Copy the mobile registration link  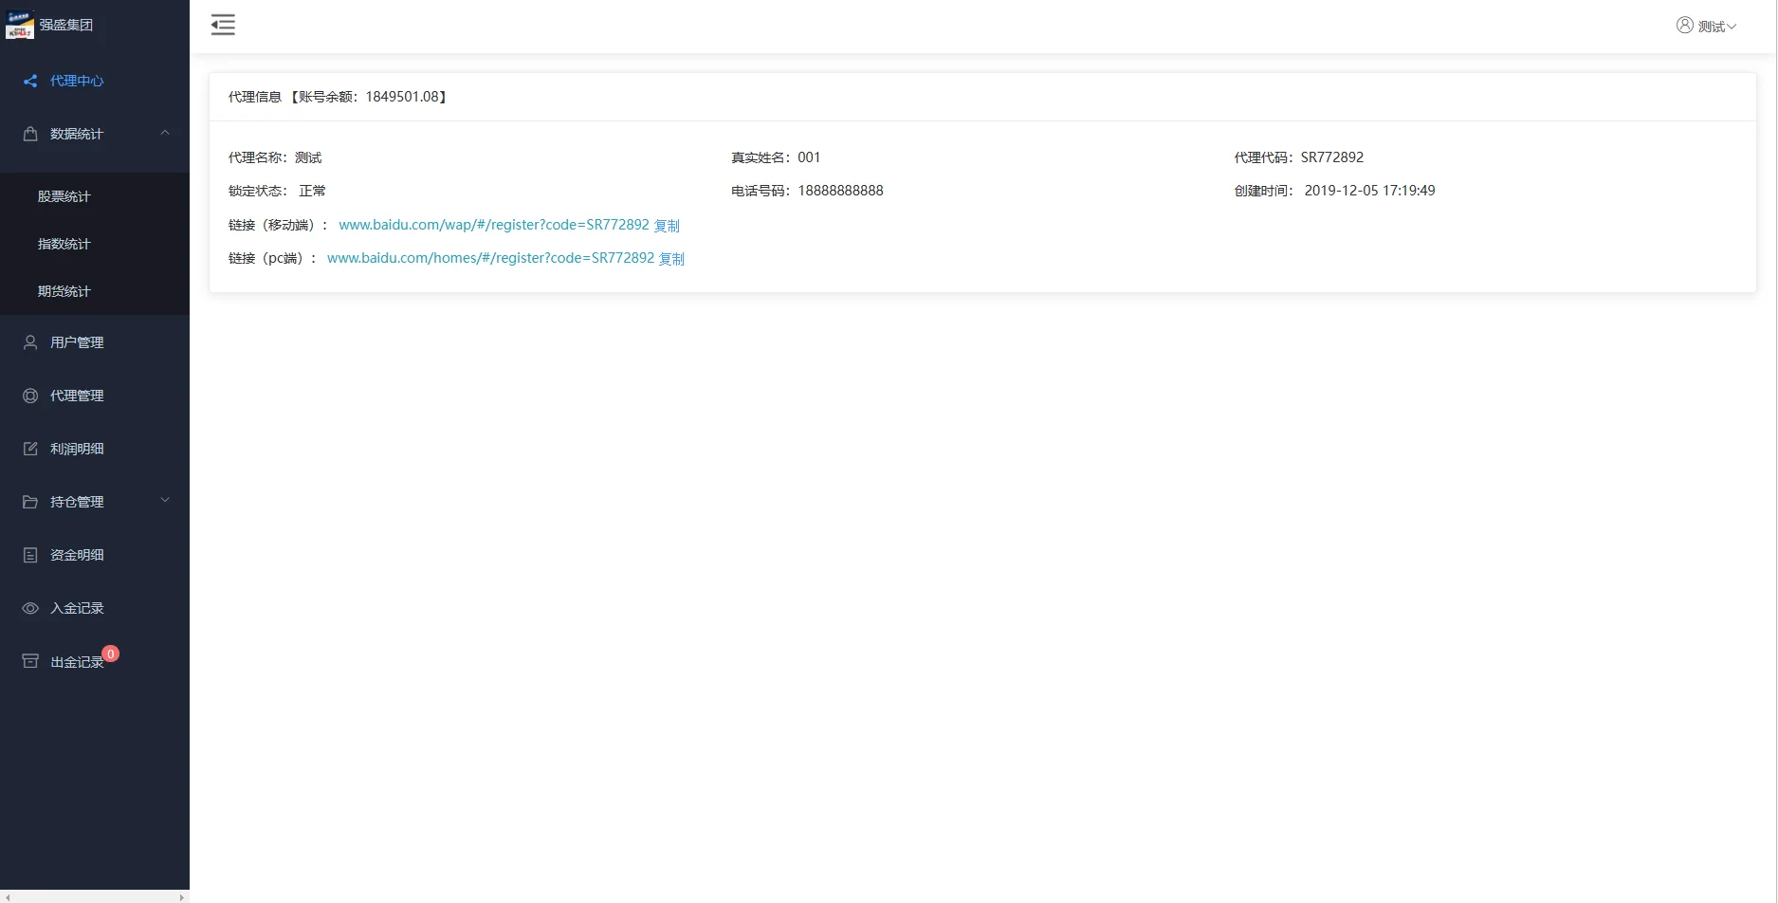[x=667, y=226]
